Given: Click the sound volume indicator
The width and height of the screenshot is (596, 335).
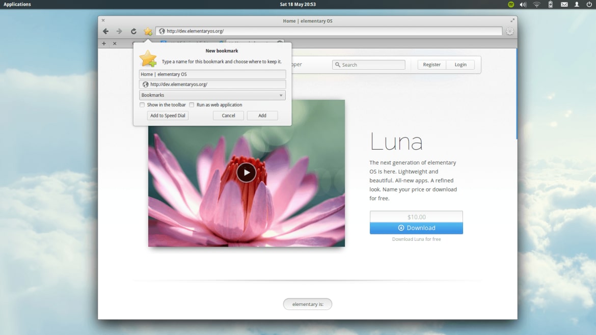Looking at the screenshot, I should 523,4.
